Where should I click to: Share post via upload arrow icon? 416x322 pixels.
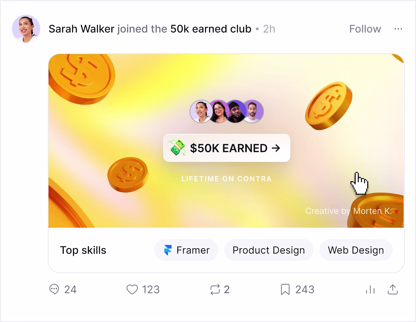tap(393, 290)
